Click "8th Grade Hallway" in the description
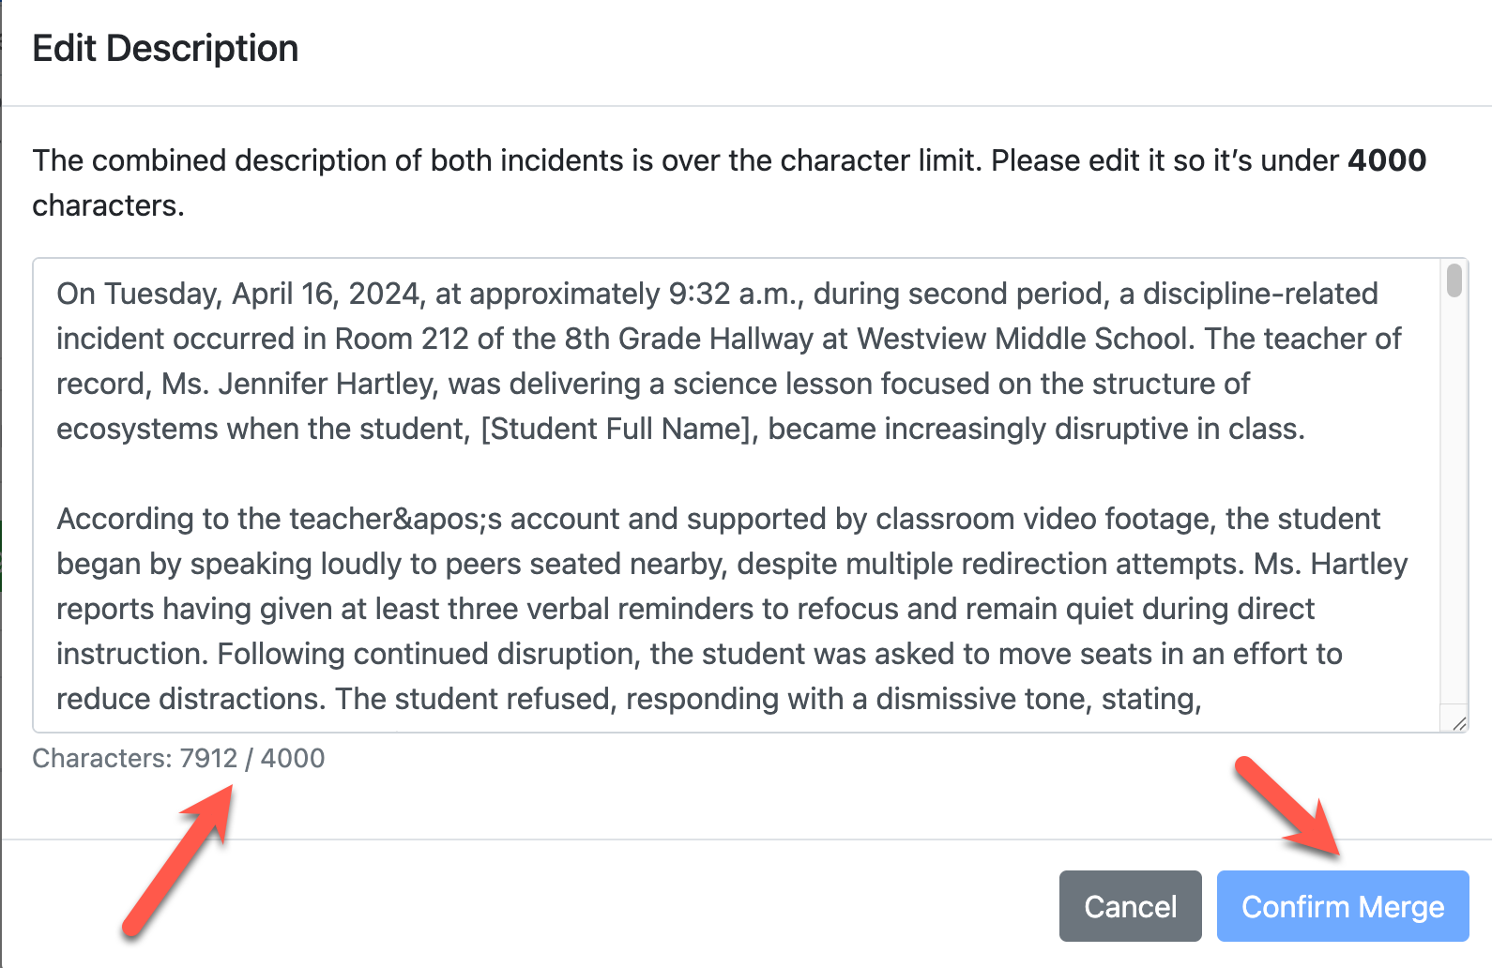This screenshot has height=968, width=1492. (689, 339)
